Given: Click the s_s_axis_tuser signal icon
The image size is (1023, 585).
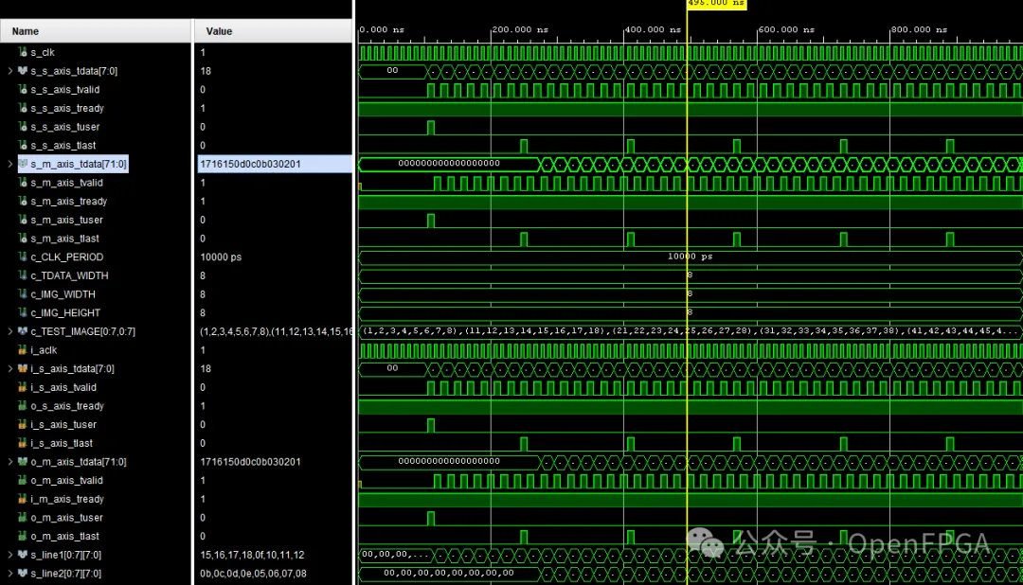Looking at the screenshot, I should pos(23,127).
